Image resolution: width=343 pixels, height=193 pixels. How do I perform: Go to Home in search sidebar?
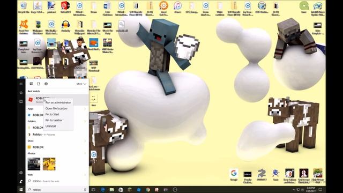21,93
